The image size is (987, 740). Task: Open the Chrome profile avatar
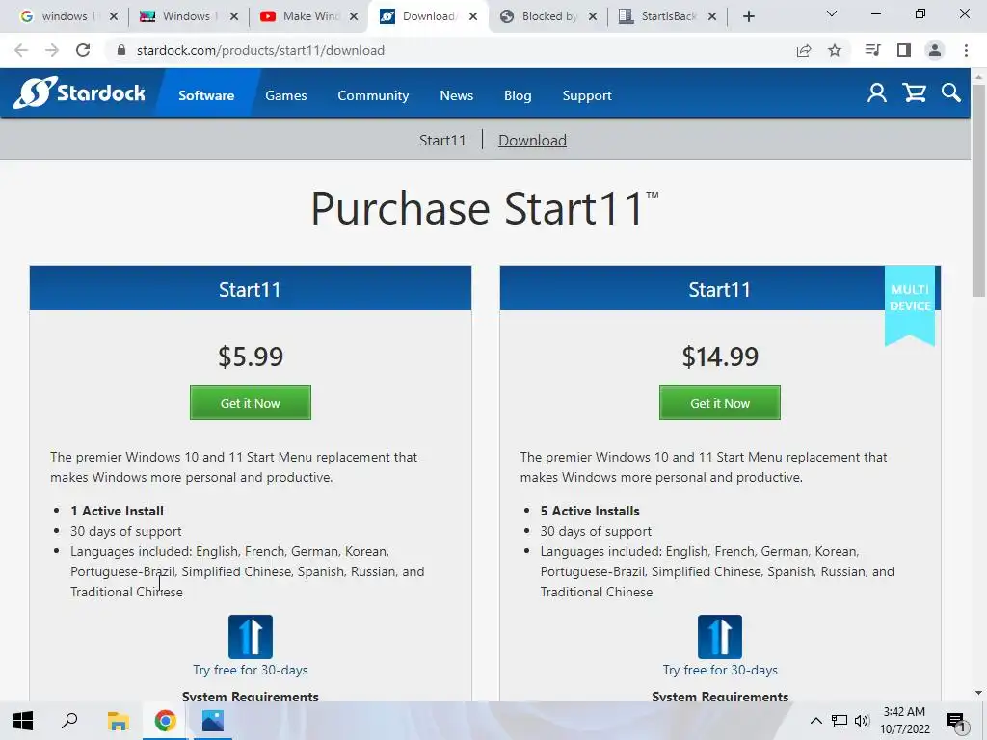(x=935, y=50)
